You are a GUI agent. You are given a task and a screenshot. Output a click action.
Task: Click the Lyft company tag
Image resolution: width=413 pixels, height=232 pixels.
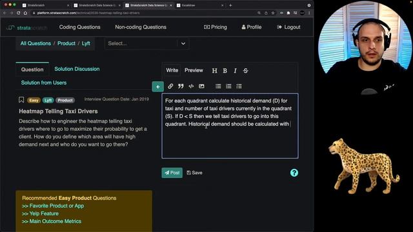tap(48, 101)
